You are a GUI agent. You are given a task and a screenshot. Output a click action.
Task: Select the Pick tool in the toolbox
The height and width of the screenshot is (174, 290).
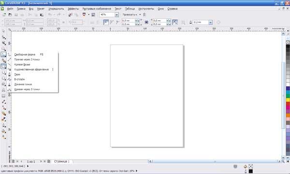click(3, 31)
